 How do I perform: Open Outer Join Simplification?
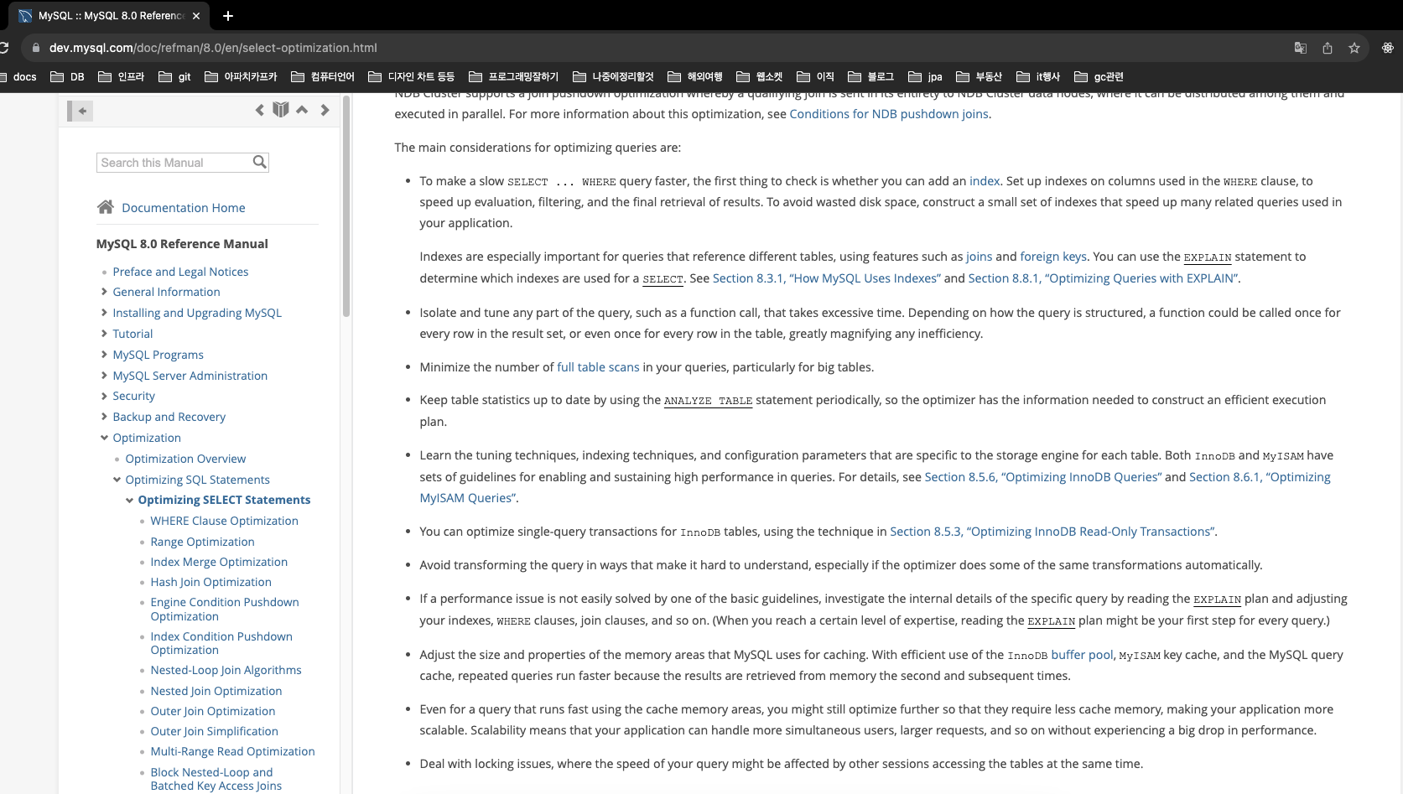(x=214, y=731)
